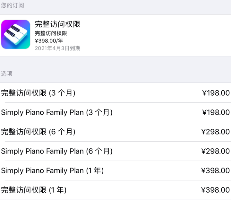Click the ¥398.00 price of Family Plan (1 年)

(216, 170)
